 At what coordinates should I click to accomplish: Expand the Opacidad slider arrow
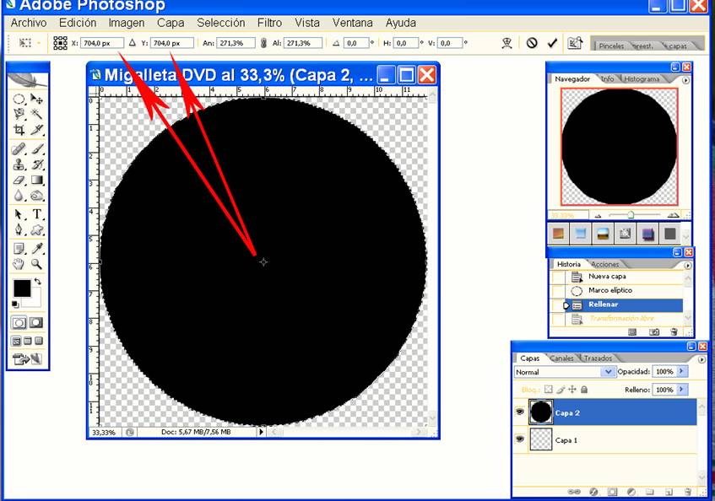click(682, 372)
